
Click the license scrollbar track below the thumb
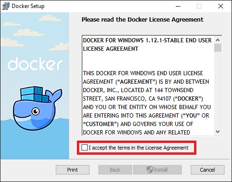point(217,90)
